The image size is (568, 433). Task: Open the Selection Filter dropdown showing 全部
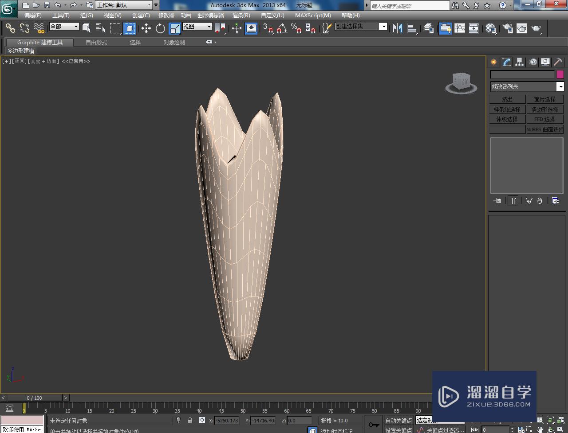64,27
